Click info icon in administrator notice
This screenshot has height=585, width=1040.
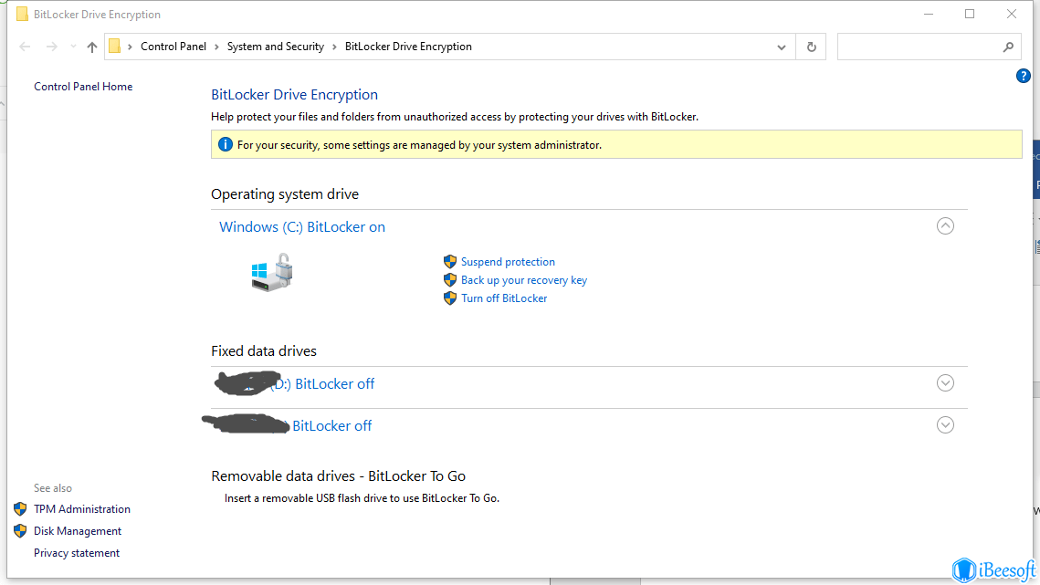coord(226,144)
